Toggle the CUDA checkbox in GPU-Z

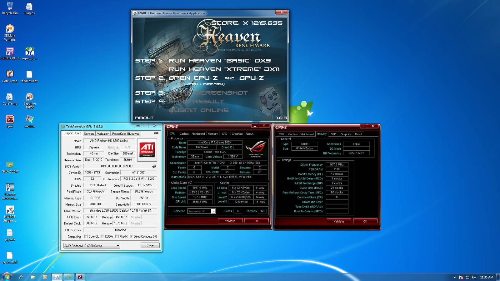102,237
